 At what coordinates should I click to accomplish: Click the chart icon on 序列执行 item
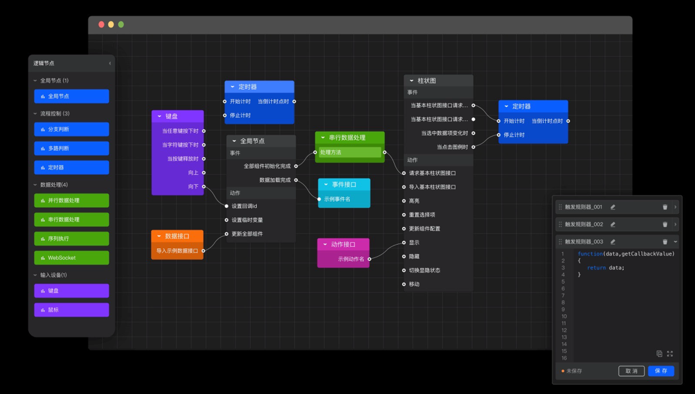(x=43, y=239)
